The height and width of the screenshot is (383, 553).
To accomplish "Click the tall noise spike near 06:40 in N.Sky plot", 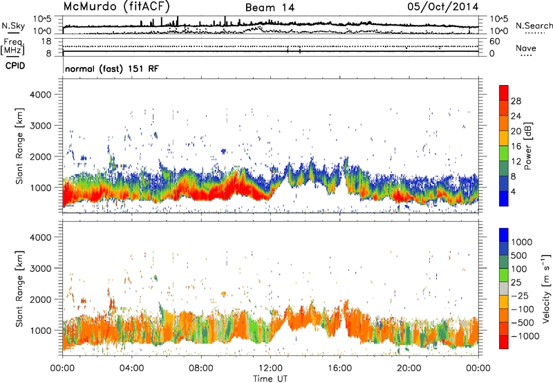I will tap(178, 21).
